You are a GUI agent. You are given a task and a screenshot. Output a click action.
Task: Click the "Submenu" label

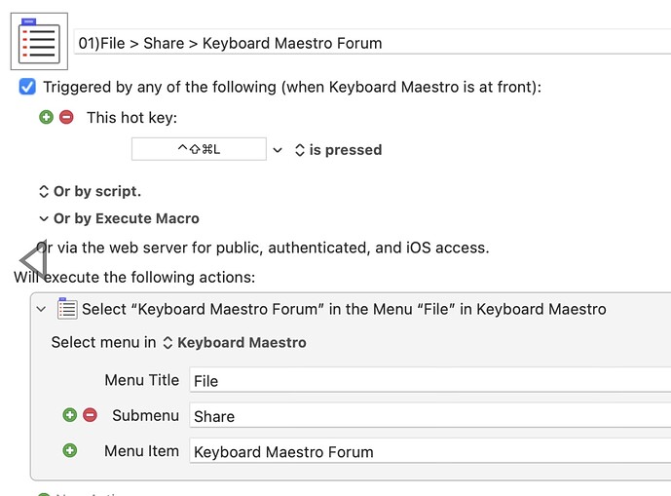click(145, 415)
